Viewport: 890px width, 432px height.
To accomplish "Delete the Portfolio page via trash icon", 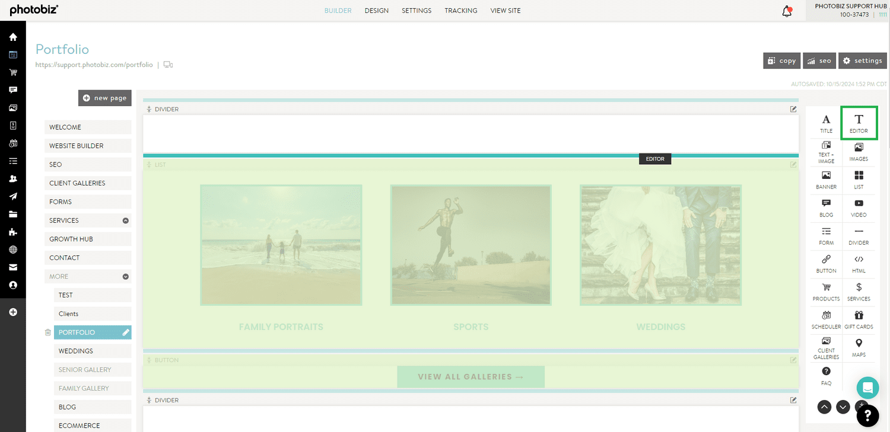I will tap(48, 332).
